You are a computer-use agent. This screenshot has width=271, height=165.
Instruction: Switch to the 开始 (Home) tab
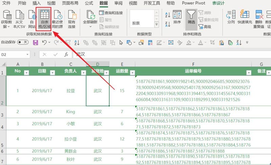point(22,3)
